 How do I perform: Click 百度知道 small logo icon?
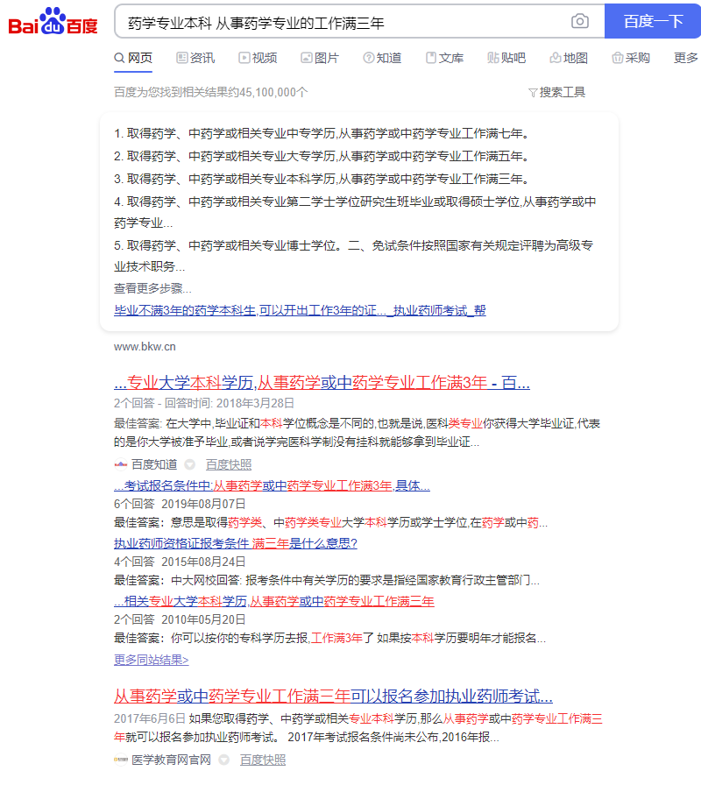121,464
